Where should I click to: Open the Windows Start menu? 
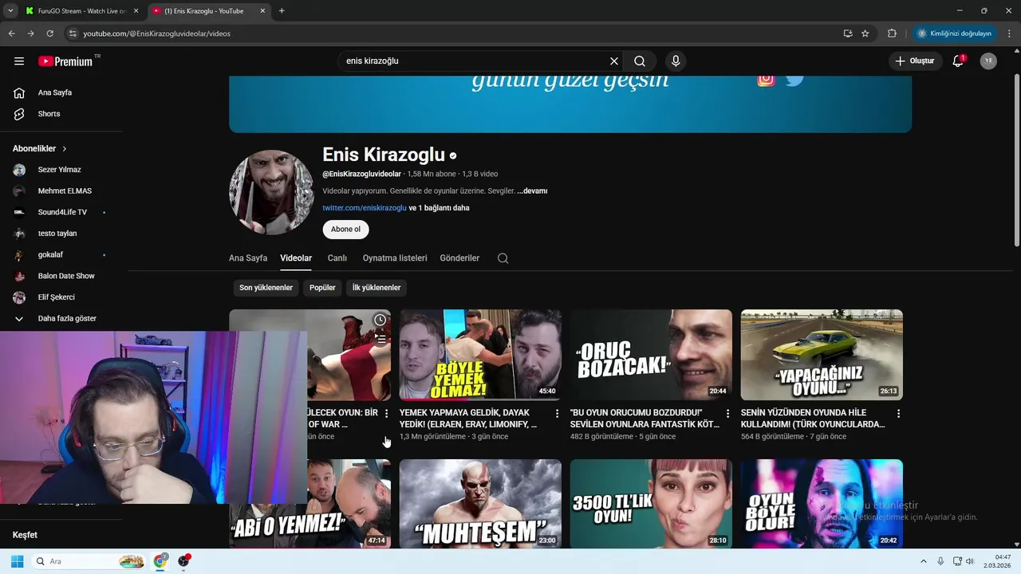(17, 561)
